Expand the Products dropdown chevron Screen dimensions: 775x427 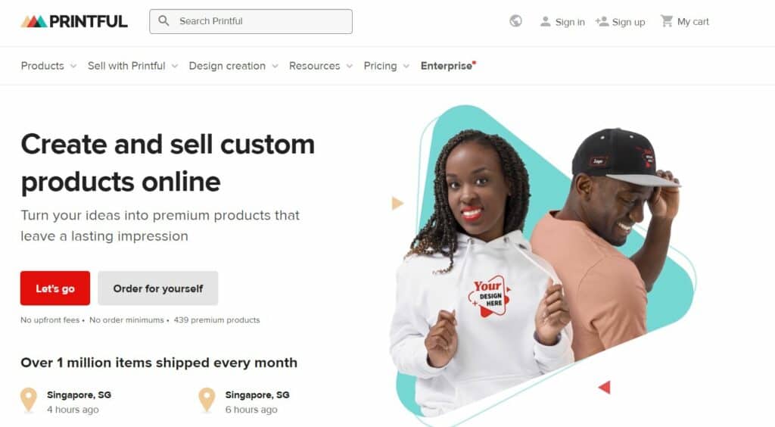click(x=73, y=66)
